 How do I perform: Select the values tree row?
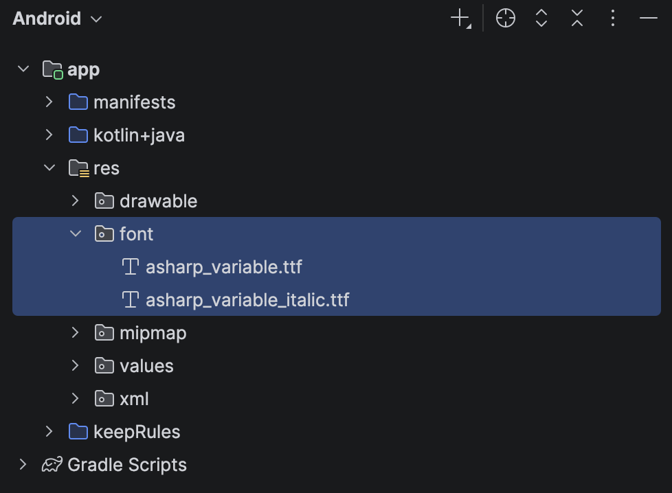click(337, 366)
